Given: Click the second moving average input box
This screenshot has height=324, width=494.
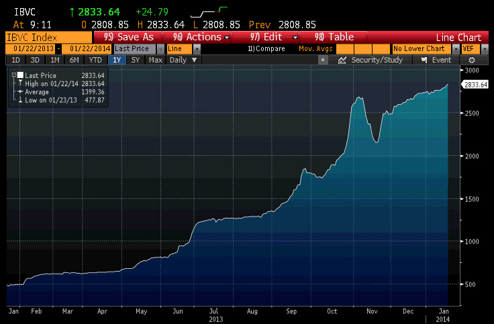Looking at the screenshot, I should [363, 49].
